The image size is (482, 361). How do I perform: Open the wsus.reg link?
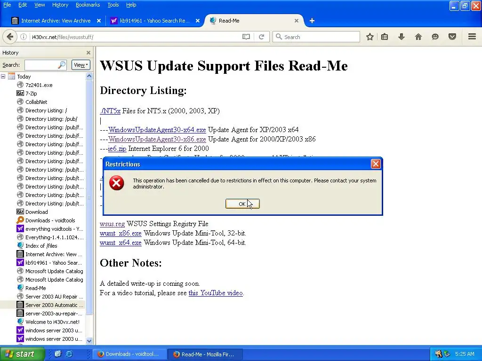112,224
